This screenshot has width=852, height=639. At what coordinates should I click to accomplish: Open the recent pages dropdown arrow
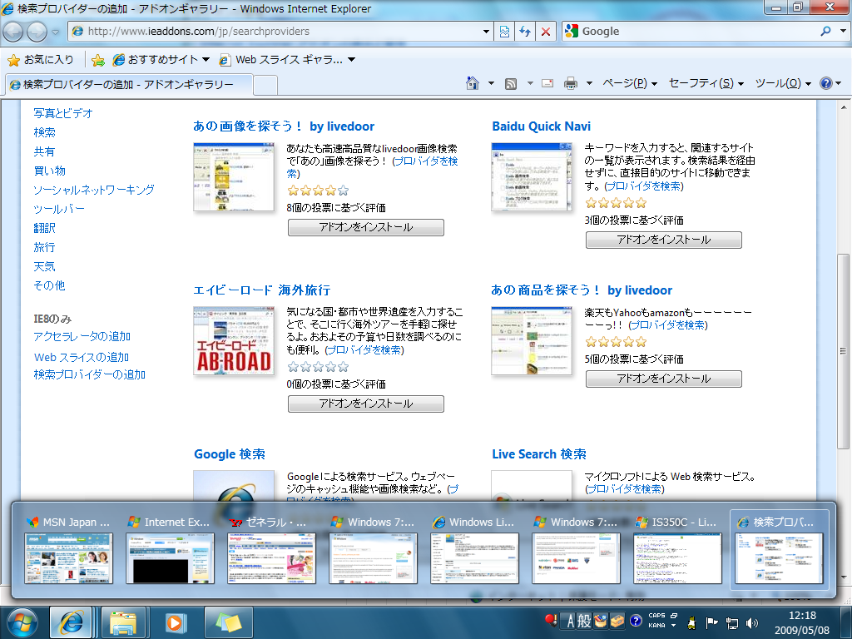[55, 32]
